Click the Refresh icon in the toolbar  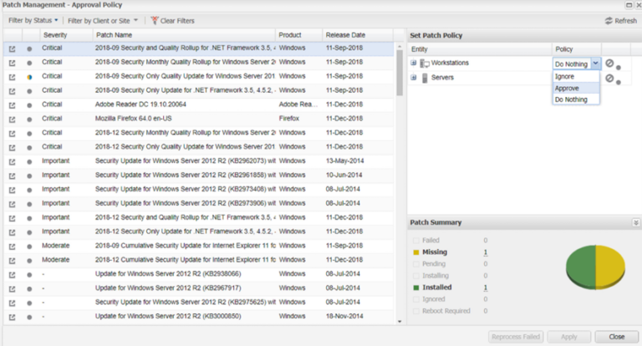tap(608, 20)
